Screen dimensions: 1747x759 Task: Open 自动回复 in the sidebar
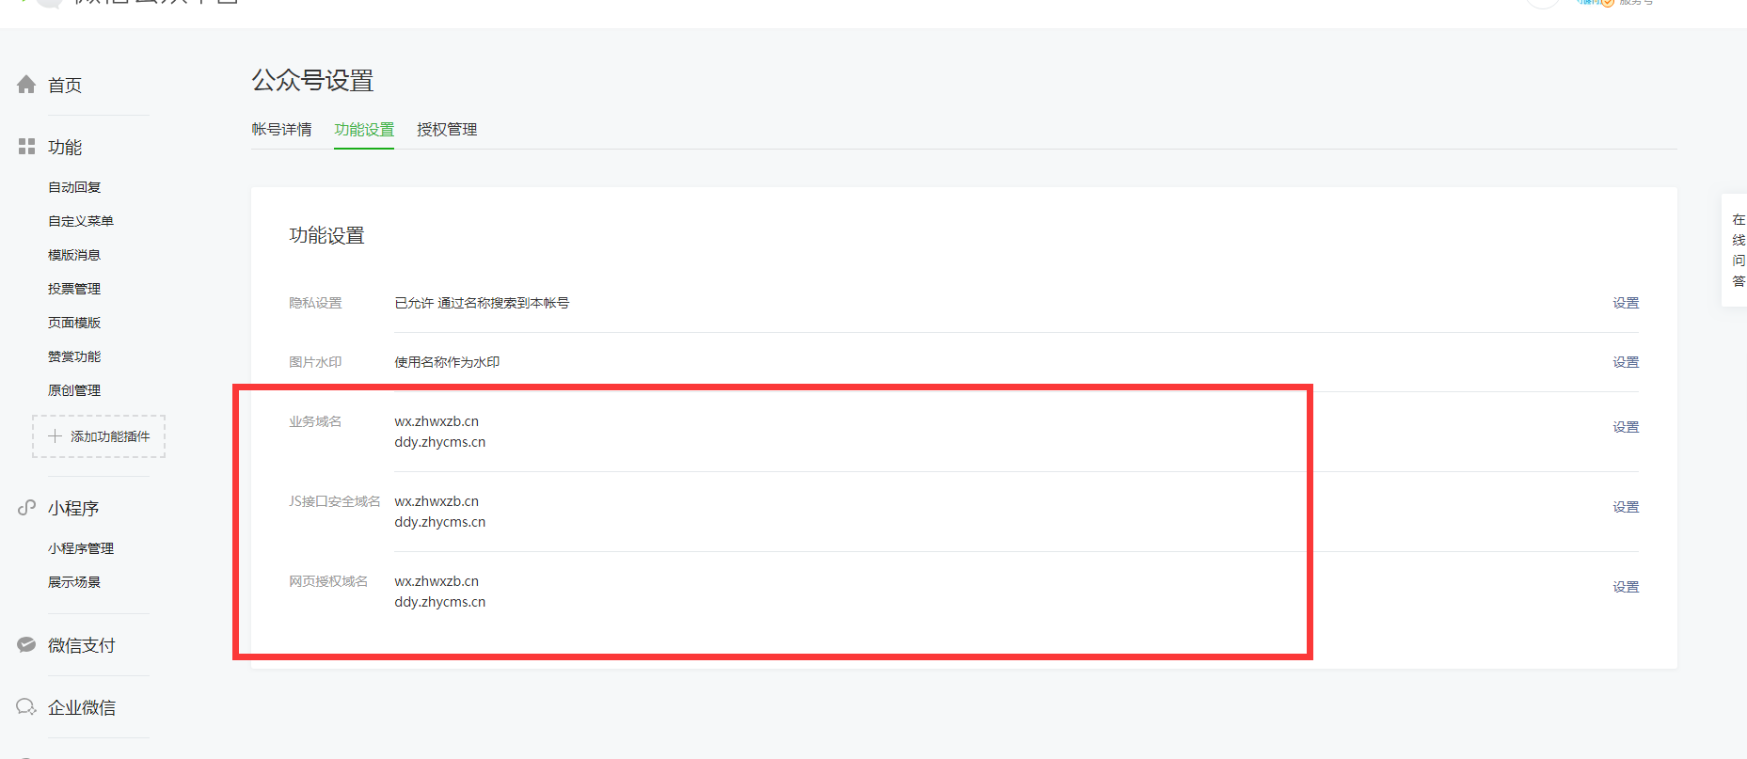74,187
